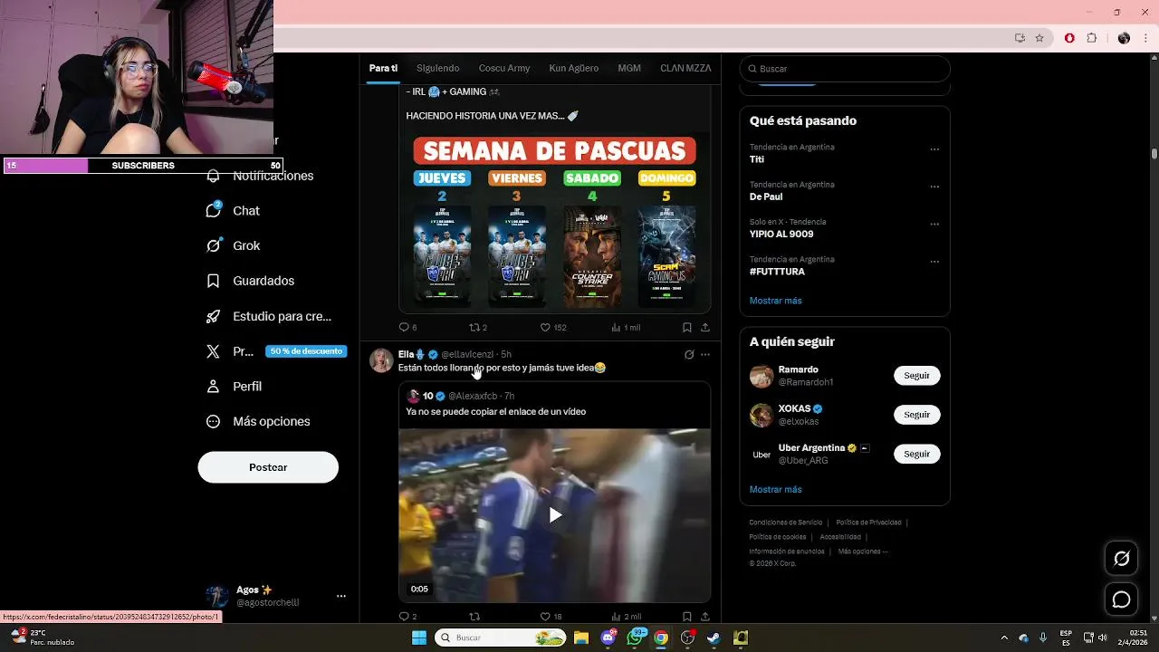The height and width of the screenshot is (652, 1159).
Task: Open File Explorer from taskbar
Action: (x=581, y=638)
